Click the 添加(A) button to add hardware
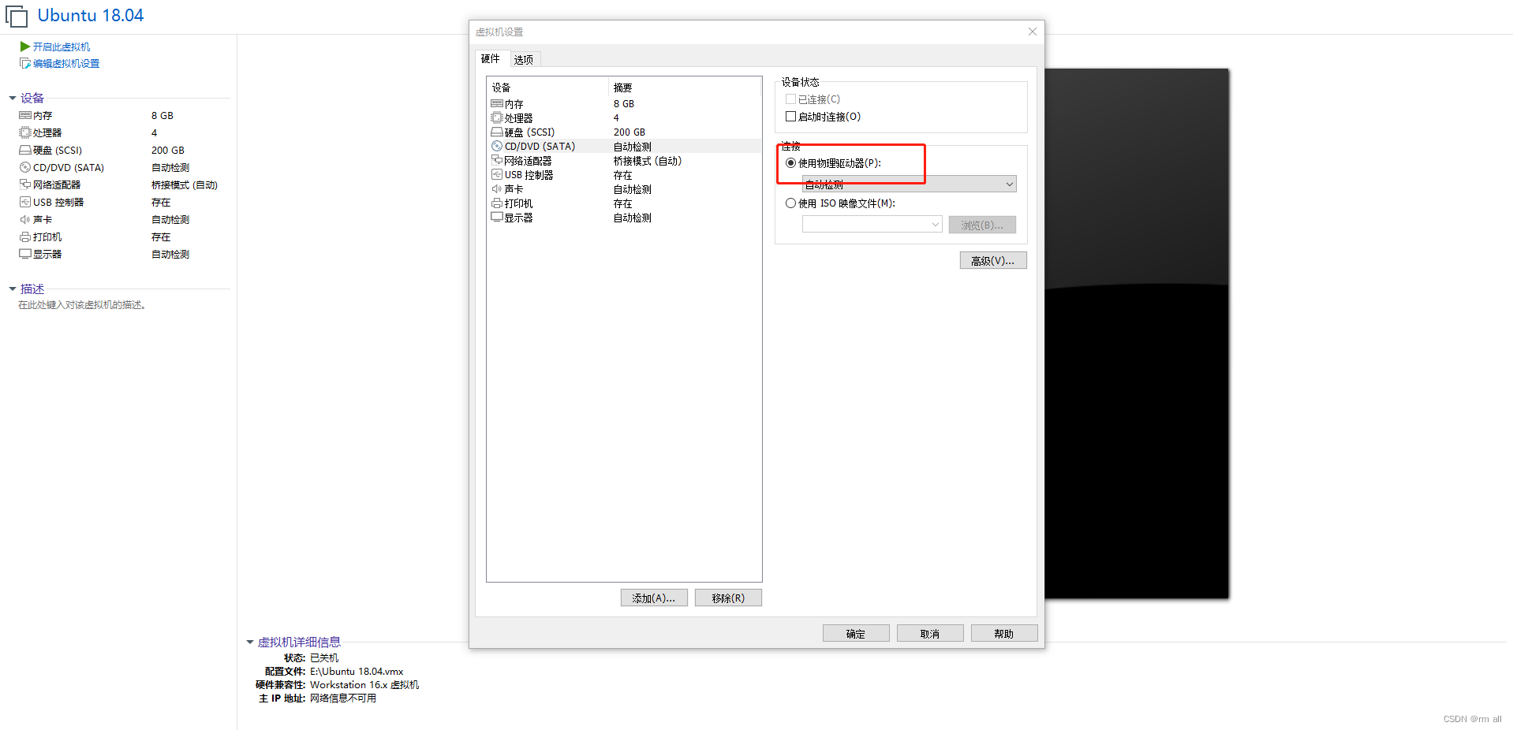The width and height of the screenshot is (1513, 730). pyautogui.click(x=653, y=598)
